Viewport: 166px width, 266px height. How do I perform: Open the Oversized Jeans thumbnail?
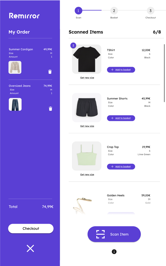(x=15, y=104)
